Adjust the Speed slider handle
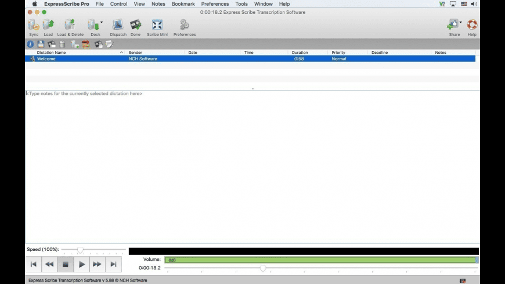505x284 pixels. click(80, 250)
